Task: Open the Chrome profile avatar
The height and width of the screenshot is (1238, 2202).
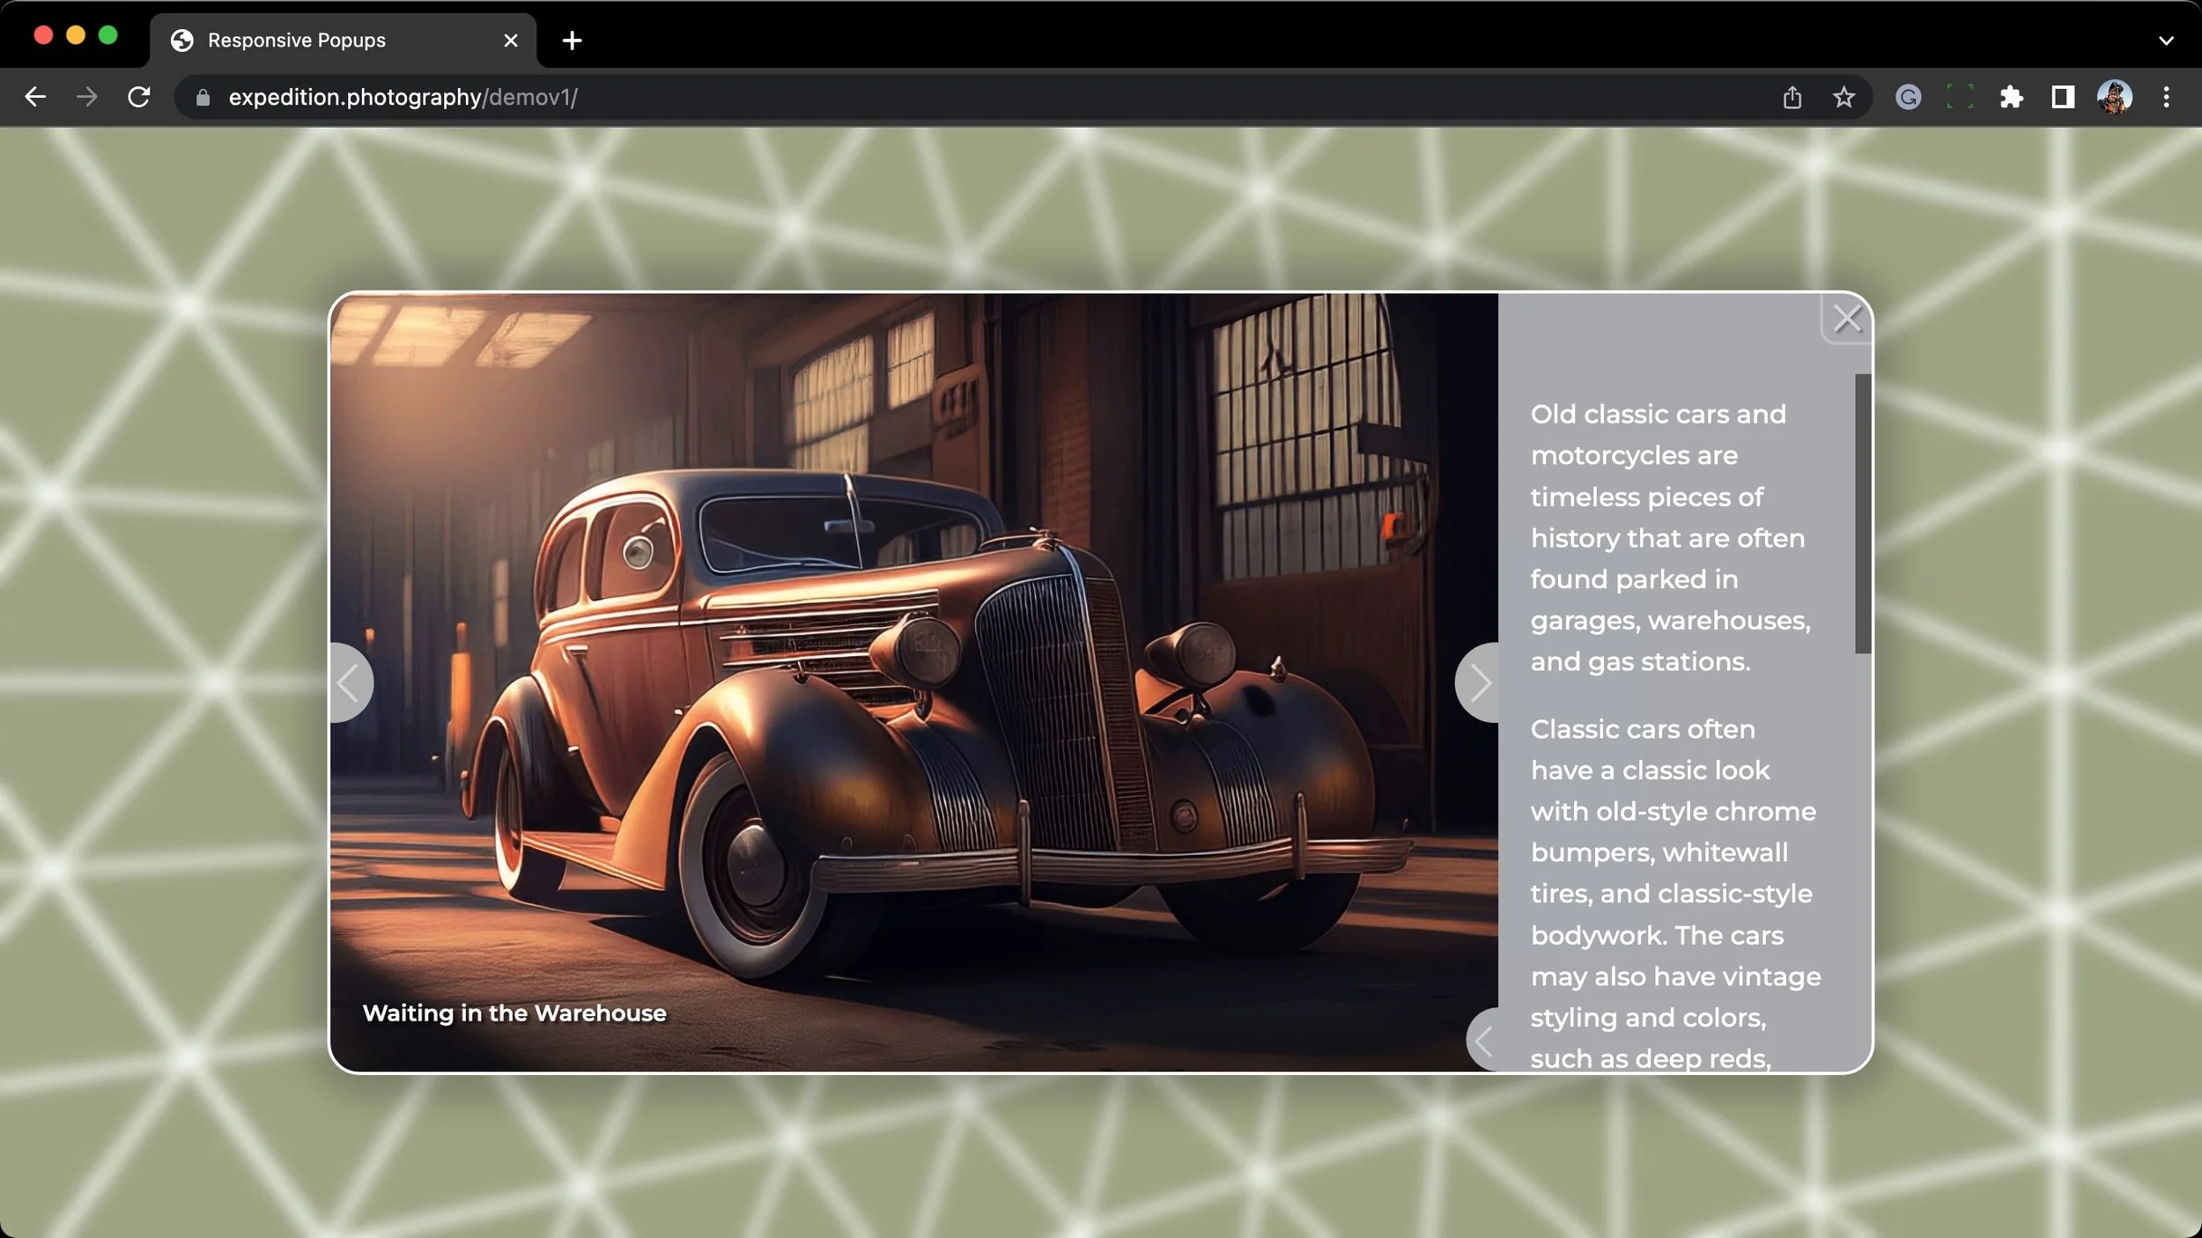Action: 2114,97
